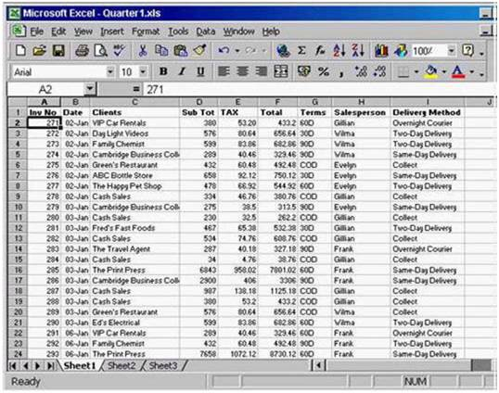Image resolution: width=499 pixels, height=393 pixels.
Task: Expand the Redo history arrow
Action: [263, 51]
